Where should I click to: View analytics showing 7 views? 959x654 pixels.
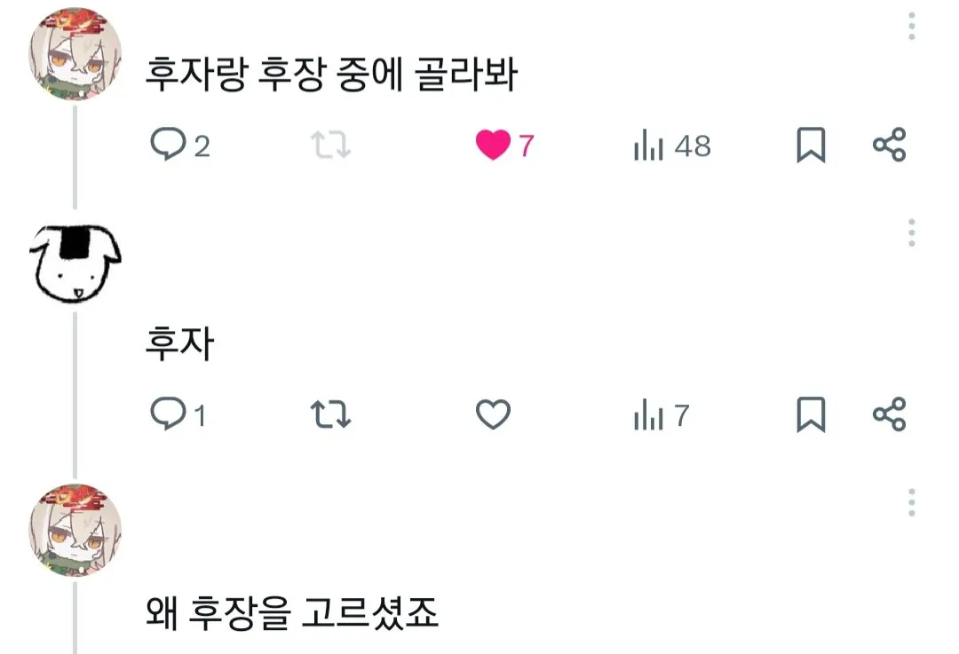tap(649, 415)
